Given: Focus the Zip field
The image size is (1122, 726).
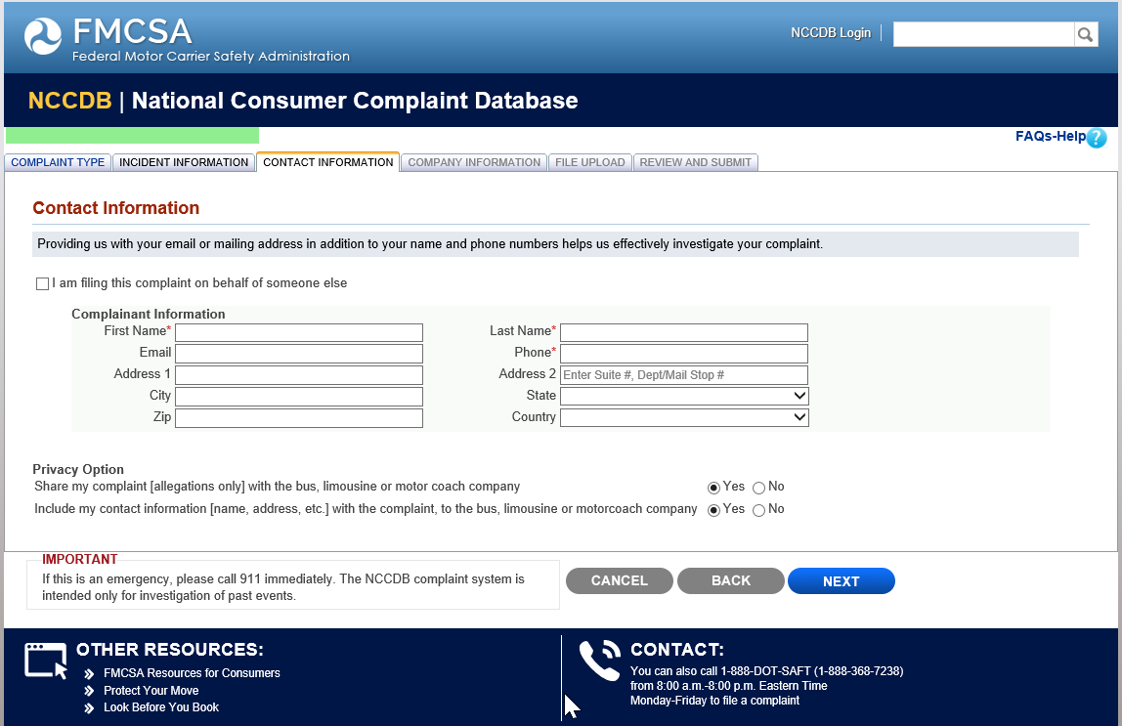Looking at the screenshot, I should (299, 418).
